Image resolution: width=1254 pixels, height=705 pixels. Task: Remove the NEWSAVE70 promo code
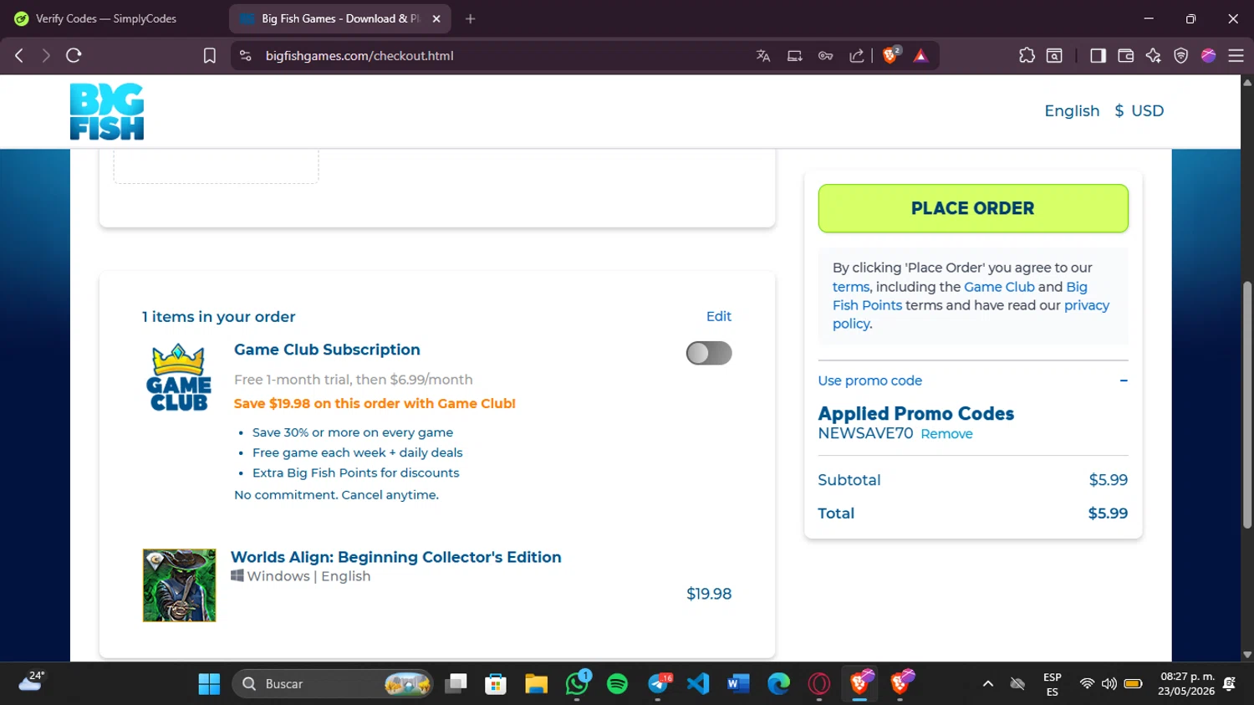946,434
